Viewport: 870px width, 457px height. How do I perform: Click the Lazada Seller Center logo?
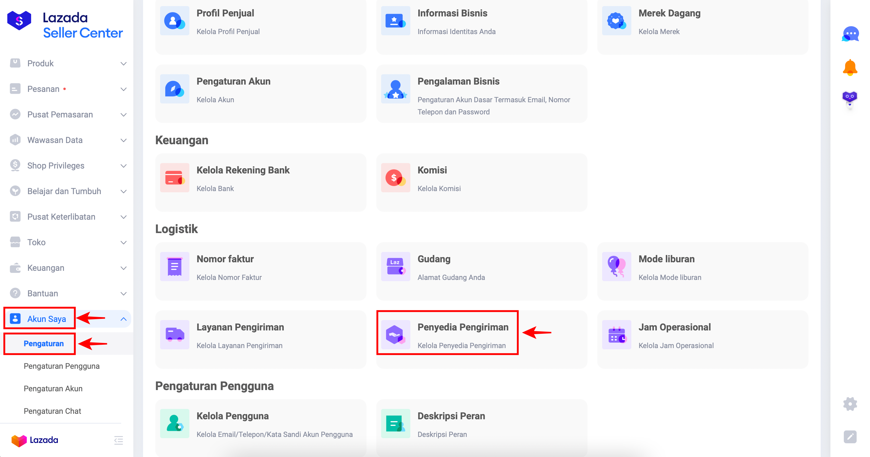65,25
